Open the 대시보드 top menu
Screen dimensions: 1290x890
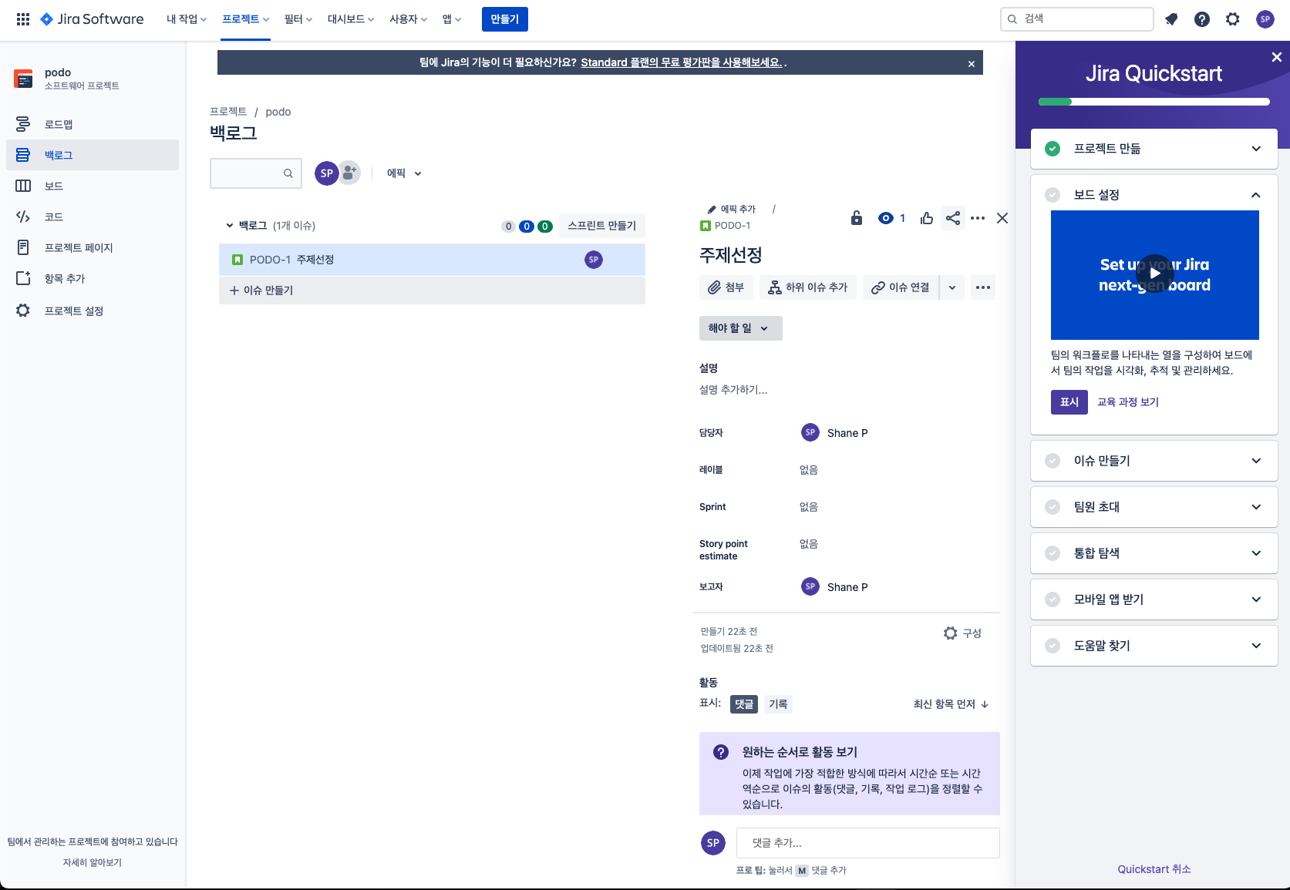(351, 19)
